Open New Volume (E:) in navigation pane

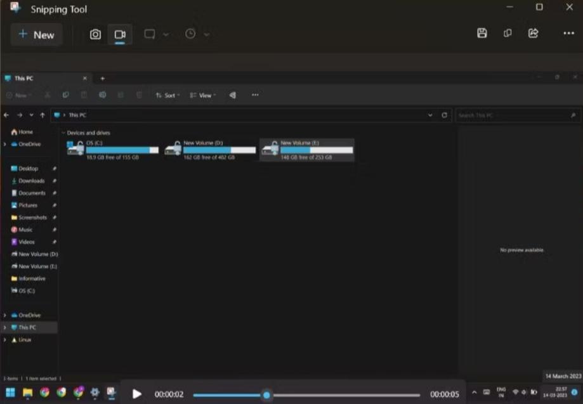[x=34, y=266]
